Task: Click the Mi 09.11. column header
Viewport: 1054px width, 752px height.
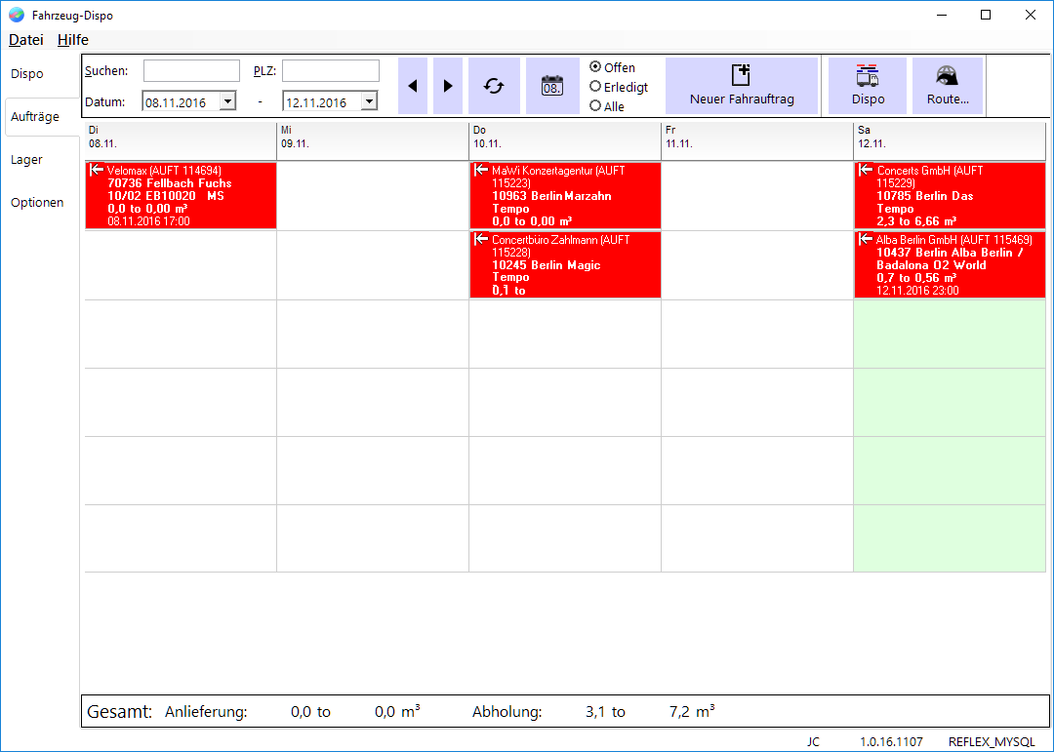Action: click(373, 140)
